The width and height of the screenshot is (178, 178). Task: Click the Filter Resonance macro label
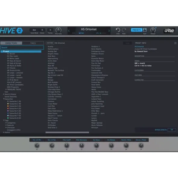click(81, 140)
